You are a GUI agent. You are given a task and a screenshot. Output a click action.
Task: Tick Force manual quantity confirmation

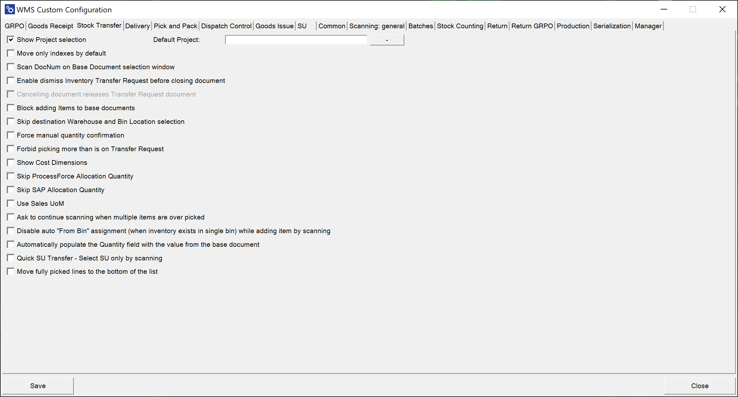point(11,135)
